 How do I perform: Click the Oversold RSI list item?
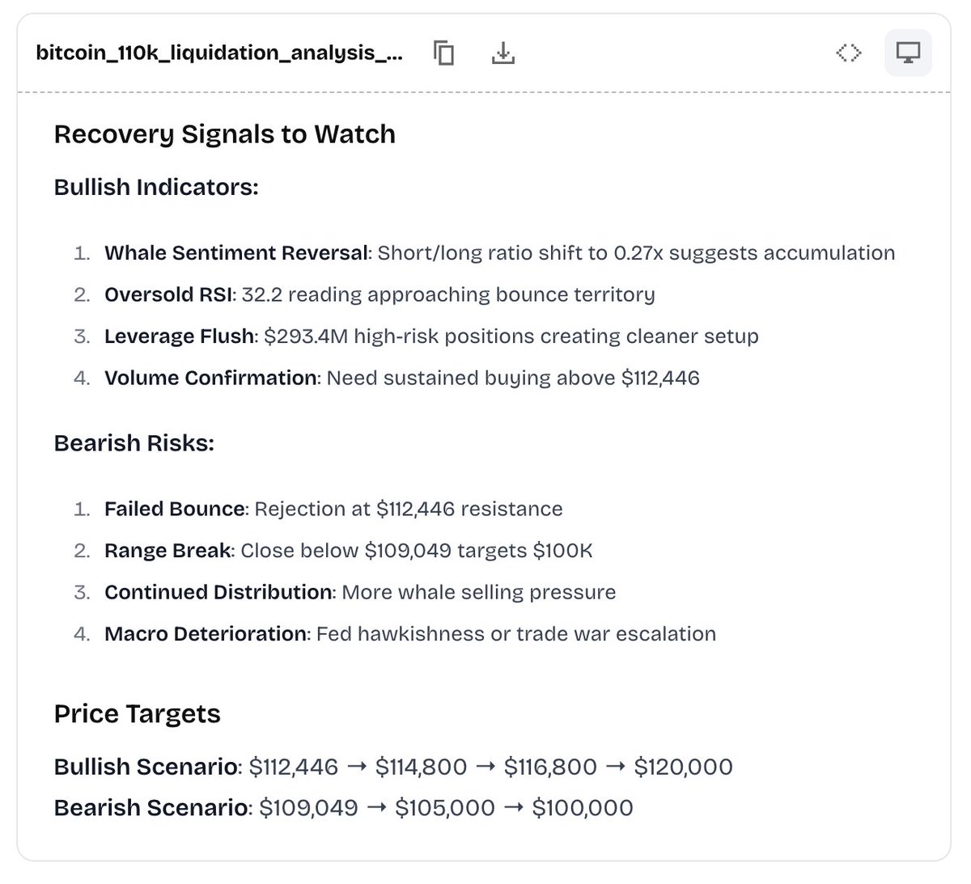(x=379, y=294)
